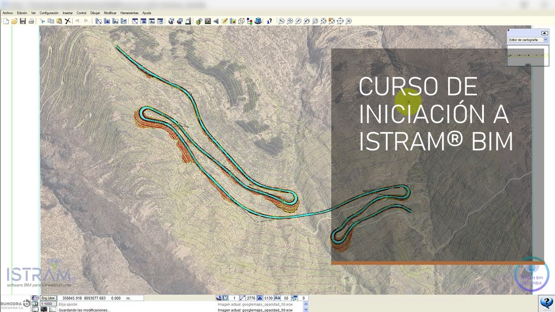Open the Ver menu

[x=33, y=13]
